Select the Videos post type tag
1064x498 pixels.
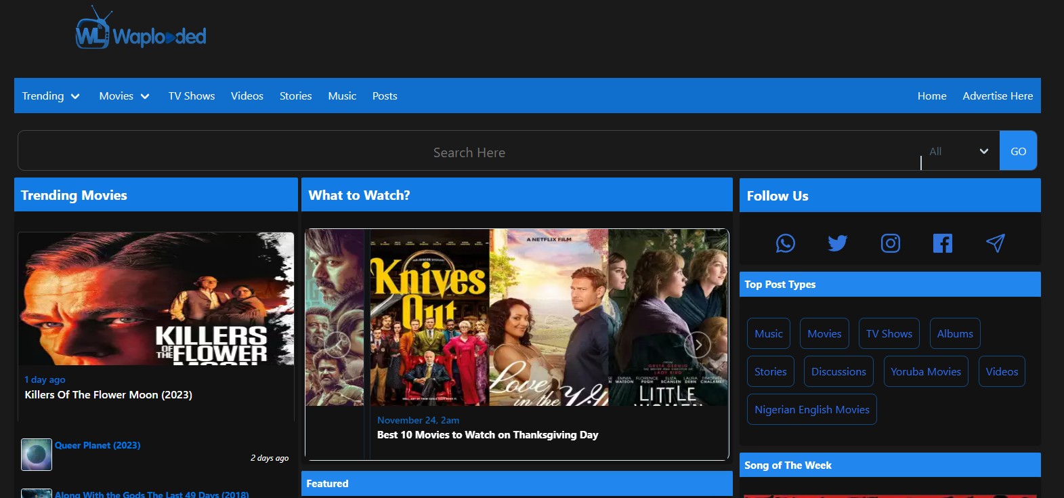pyautogui.click(x=1002, y=371)
